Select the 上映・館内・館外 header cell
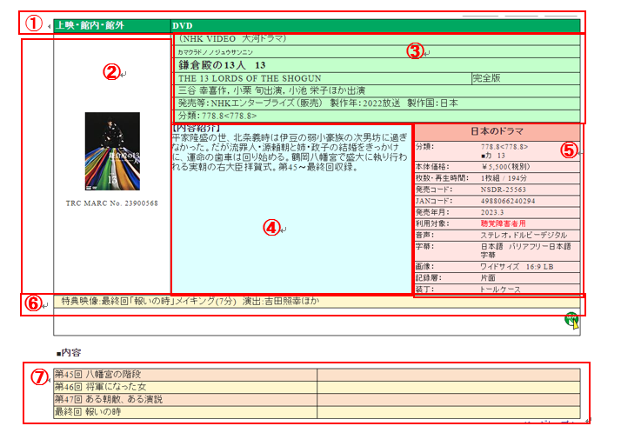Viewport: 621px width, 446px height. (x=90, y=26)
